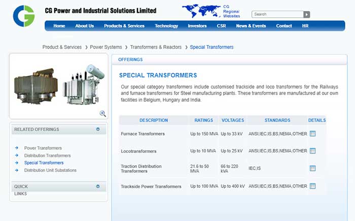This screenshot has width=355, height=221.
Task: Click Description column header
Action: coord(154,120)
